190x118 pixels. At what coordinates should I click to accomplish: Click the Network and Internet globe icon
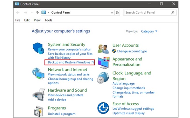pos(38,74)
